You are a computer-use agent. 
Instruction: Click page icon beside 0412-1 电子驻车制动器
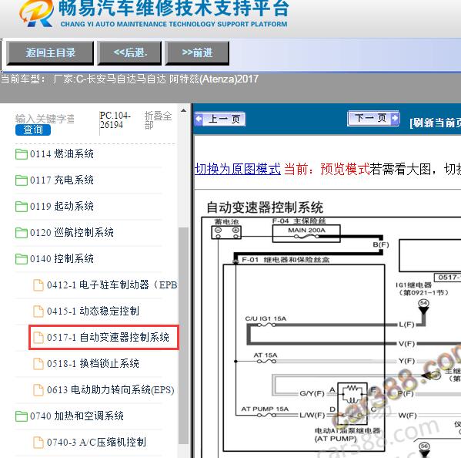38,285
